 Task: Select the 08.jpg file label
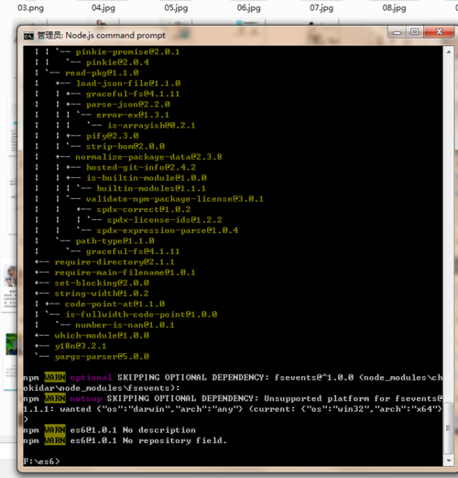394,7
